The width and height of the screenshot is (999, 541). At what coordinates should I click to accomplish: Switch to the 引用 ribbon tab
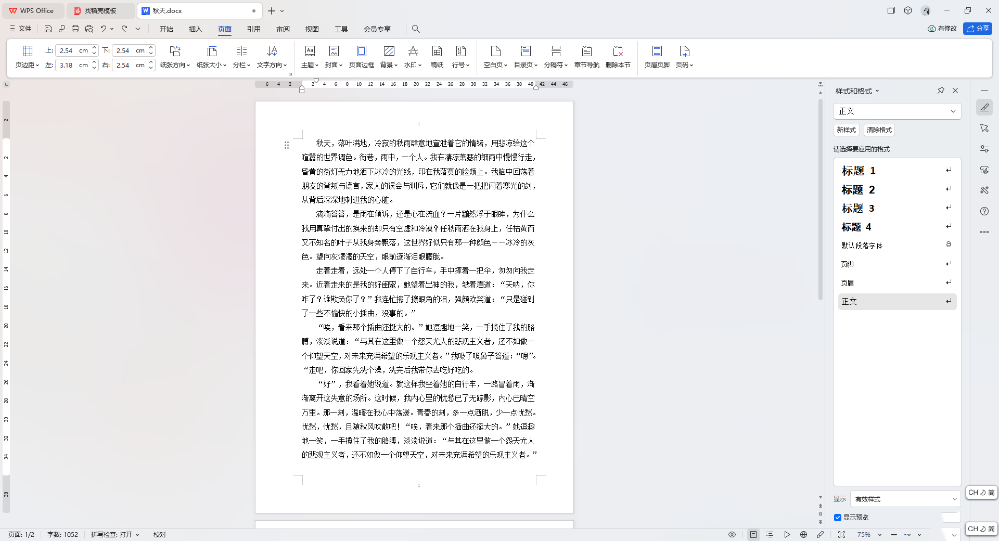(x=254, y=29)
